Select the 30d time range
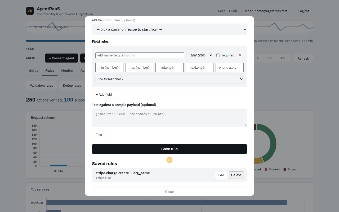339x212 pixels. coord(270,58)
